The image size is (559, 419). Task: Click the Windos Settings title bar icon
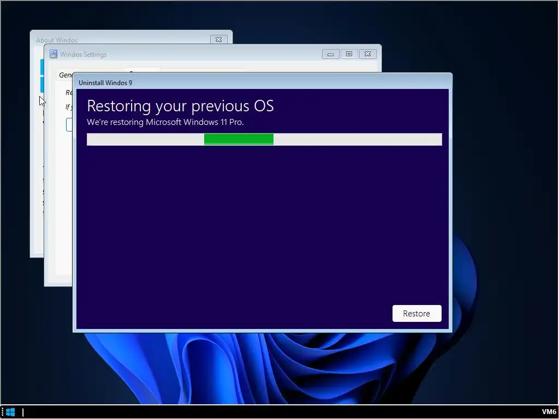point(53,54)
